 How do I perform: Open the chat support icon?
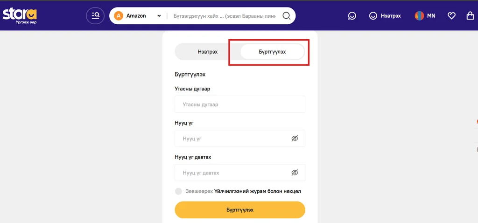[352, 16]
